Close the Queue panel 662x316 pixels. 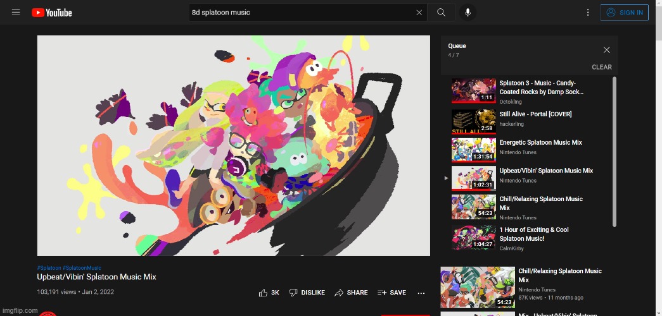(x=607, y=50)
